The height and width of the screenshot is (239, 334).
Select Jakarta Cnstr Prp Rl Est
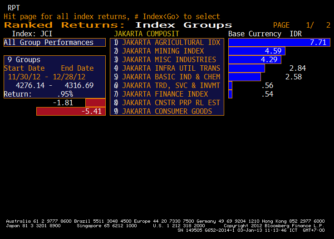coord(171,103)
